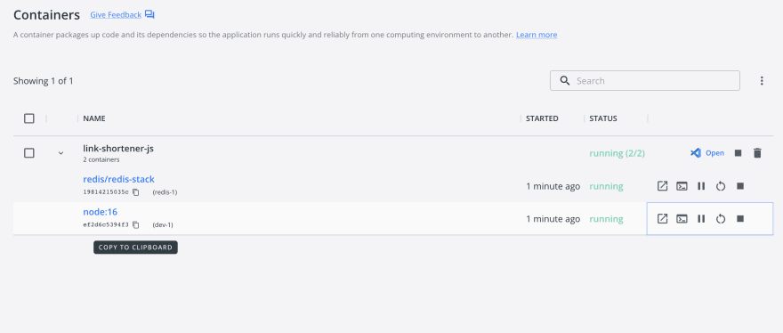Screen dimensions: 783x333
Task: Sort containers by STATUS column
Action: [603, 118]
